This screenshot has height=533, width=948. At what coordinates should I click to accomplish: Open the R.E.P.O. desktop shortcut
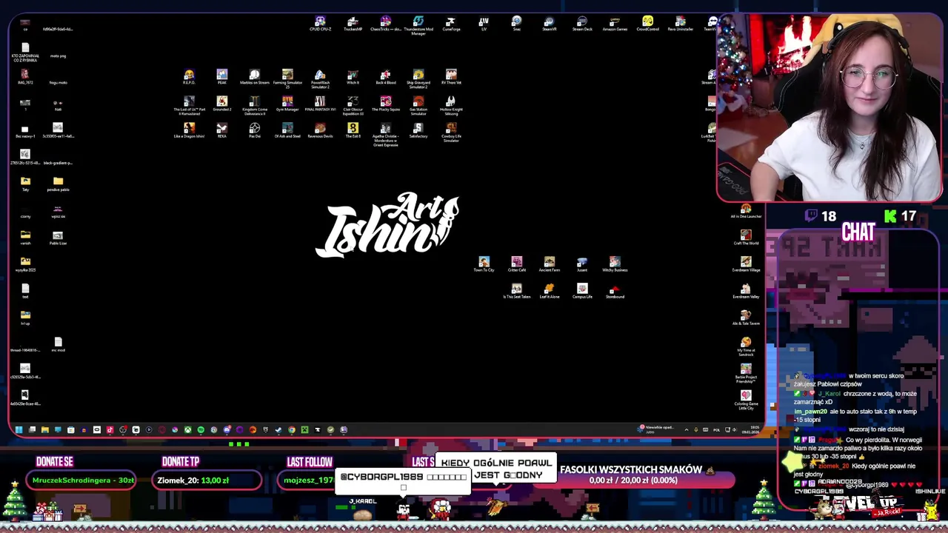(x=189, y=77)
